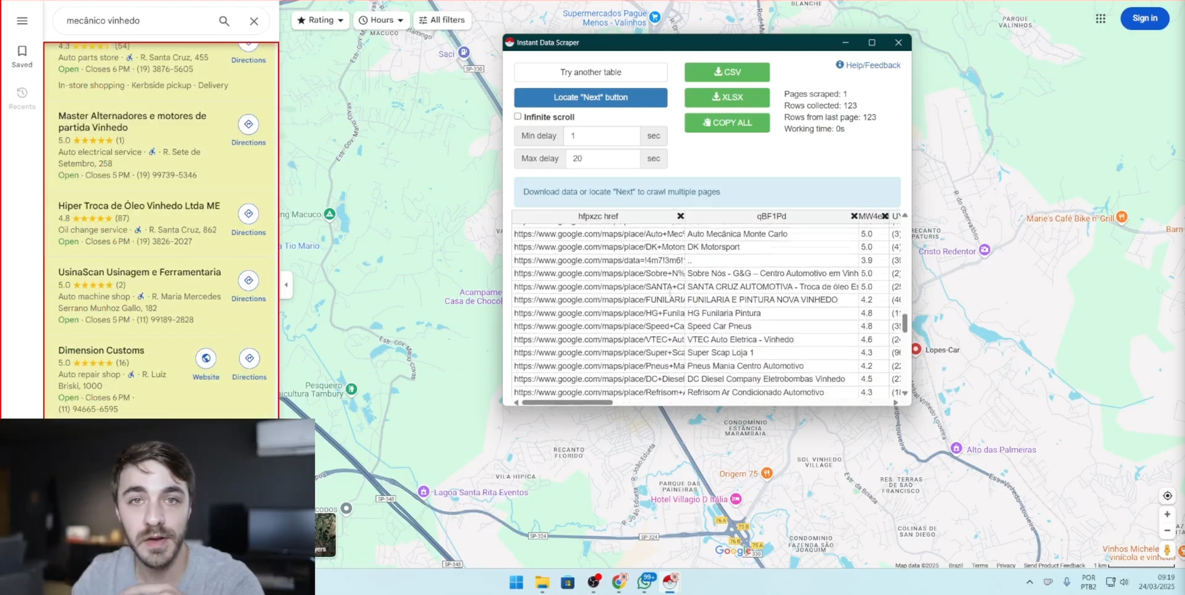The width and height of the screenshot is (1185, 595).
Task: Center map on your location
Action: tap(1167, 496)
